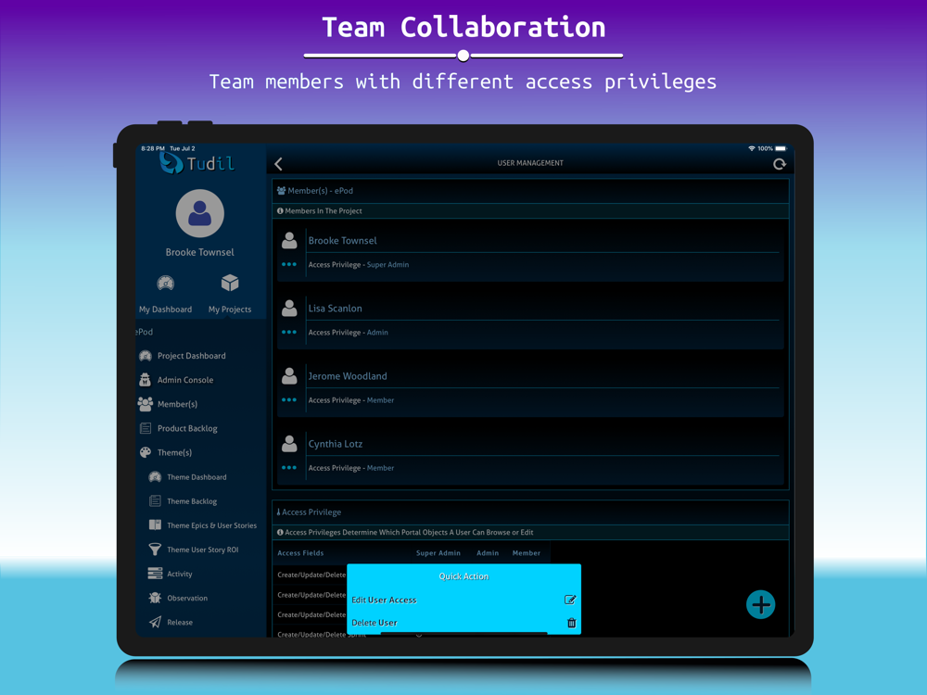Tap the Tudil logo
The image size is (927, 695).
click(197, 163)
